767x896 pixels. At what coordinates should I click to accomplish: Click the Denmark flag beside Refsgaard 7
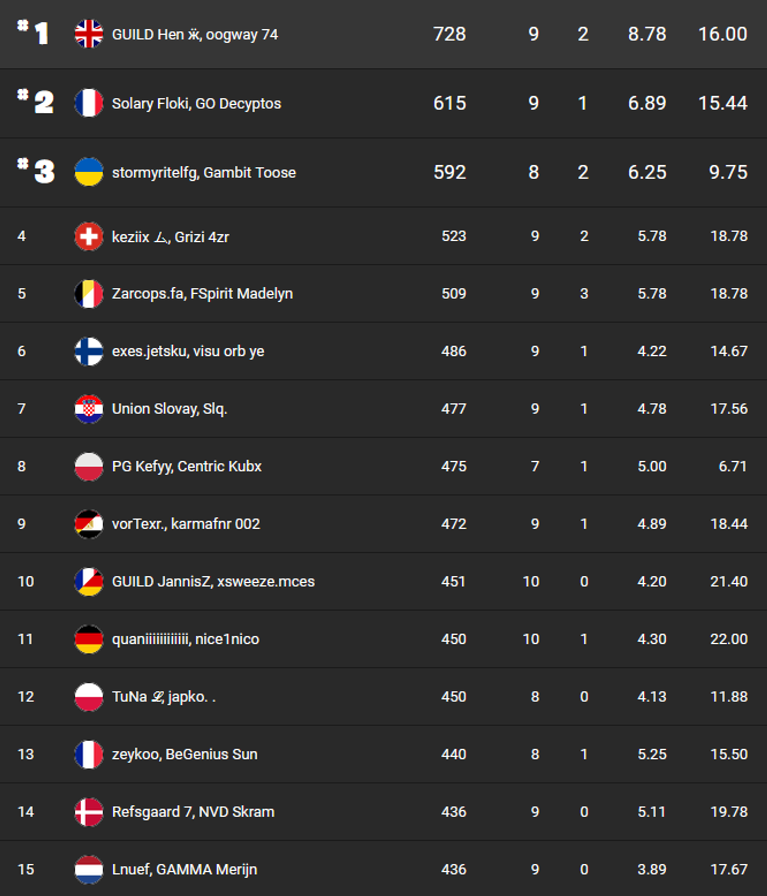(x=89, y=812)
